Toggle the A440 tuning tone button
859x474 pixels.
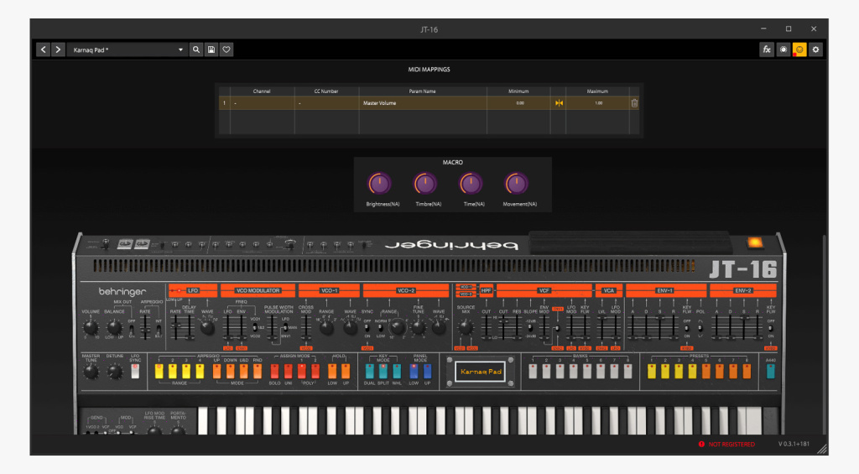point(770,371)
